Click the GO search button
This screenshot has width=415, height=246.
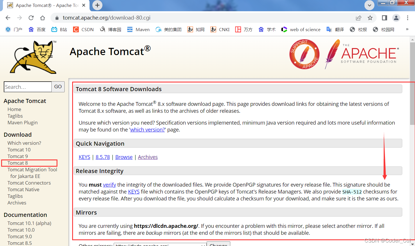[x=58, y=87]
